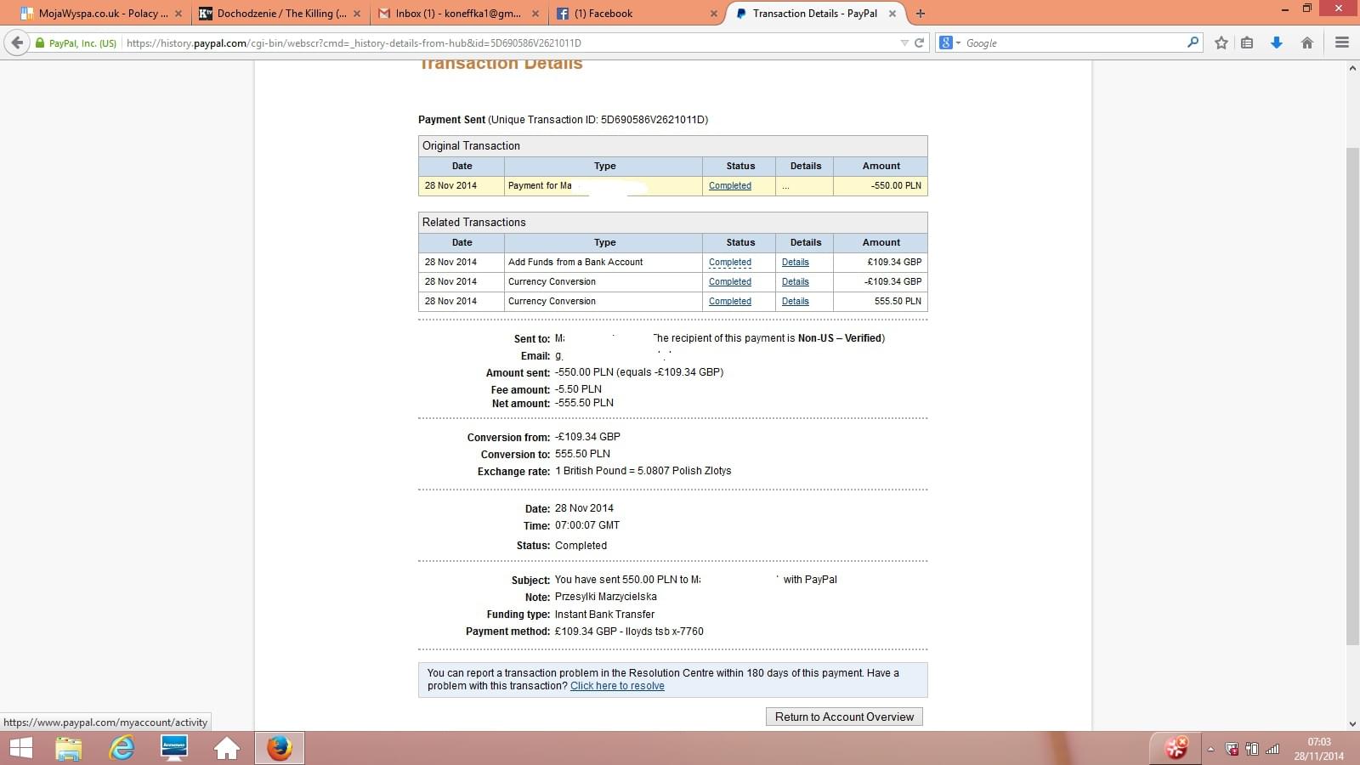Click the 'Click here to resolve' link
Image resolution: width=1360 pixels, height=765 pixels.
pyautogui.click(x=617, y=686)
